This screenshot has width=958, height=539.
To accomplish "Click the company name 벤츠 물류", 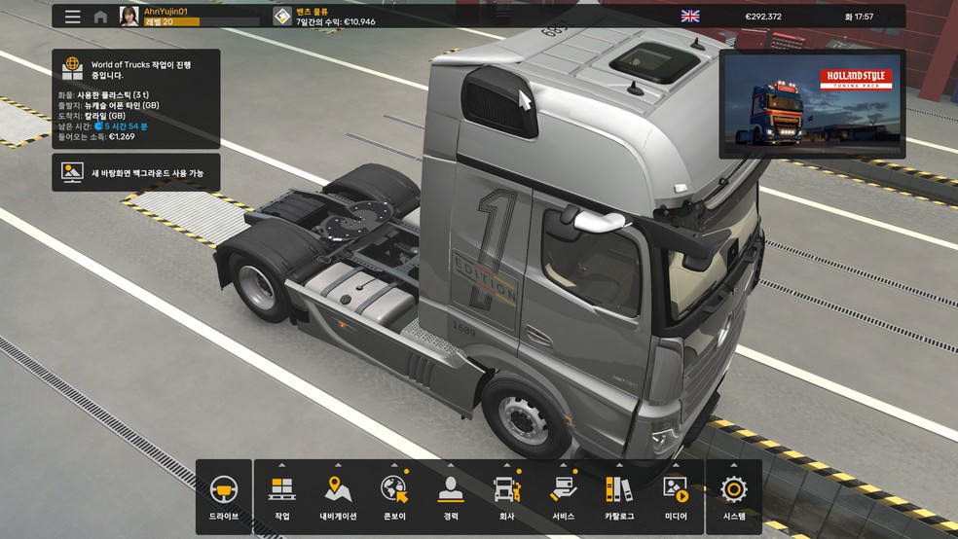I will 313,11.
